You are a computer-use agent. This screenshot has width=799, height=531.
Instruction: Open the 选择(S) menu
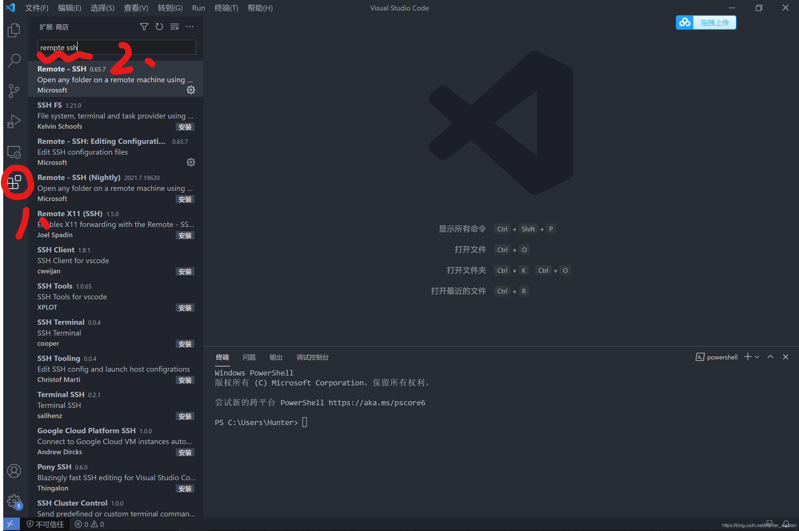pos(102,8)
